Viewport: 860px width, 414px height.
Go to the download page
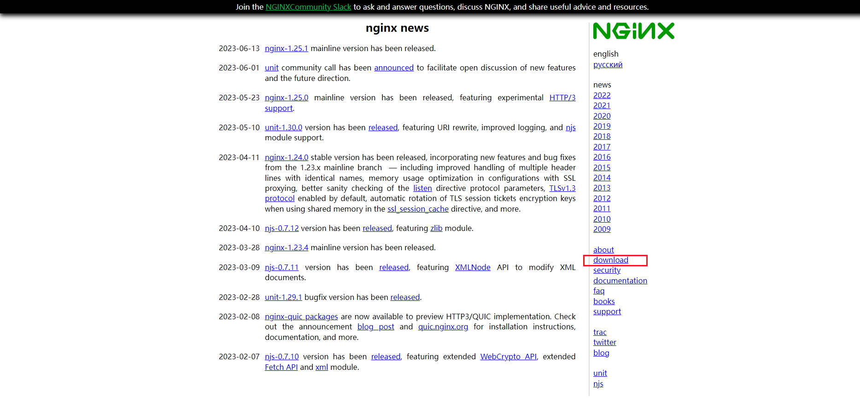tap(610, 260)
